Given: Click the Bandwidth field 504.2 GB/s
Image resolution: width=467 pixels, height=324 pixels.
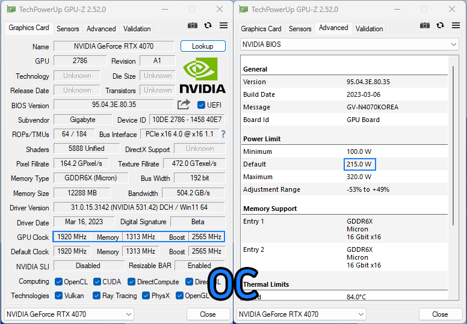Looking at the screenshot, I should point(193,193).
